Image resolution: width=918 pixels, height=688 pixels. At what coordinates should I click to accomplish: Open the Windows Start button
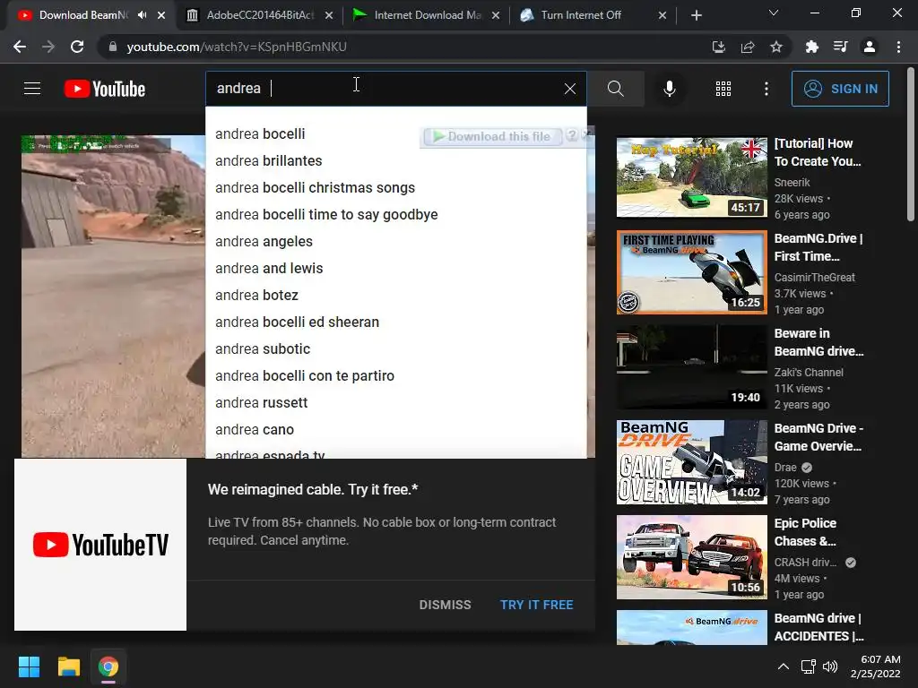(x=29, y=666)
